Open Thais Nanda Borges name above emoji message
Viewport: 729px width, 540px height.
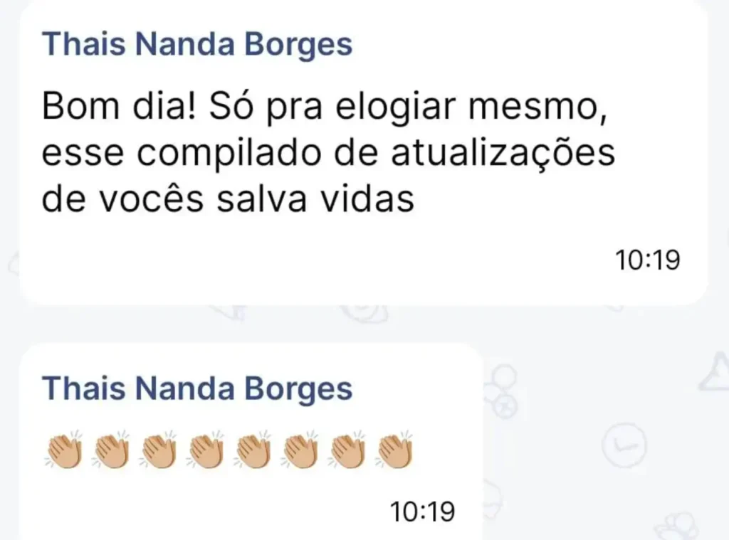click(x=197, y=389)
